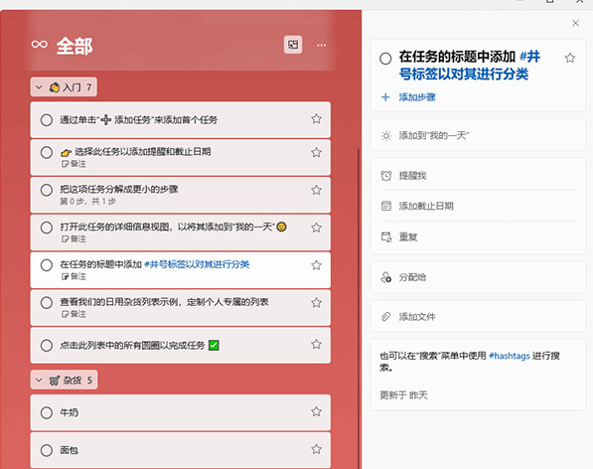Click the alarm clock 提醒我 icon
This screenshot has height=469, width=593.
[385, 176]
